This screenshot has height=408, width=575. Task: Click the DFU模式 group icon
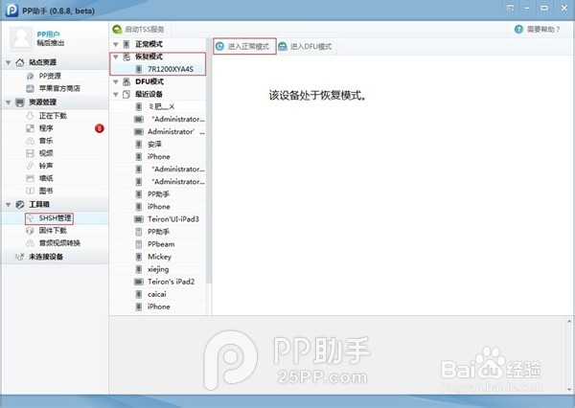point(126,81)
